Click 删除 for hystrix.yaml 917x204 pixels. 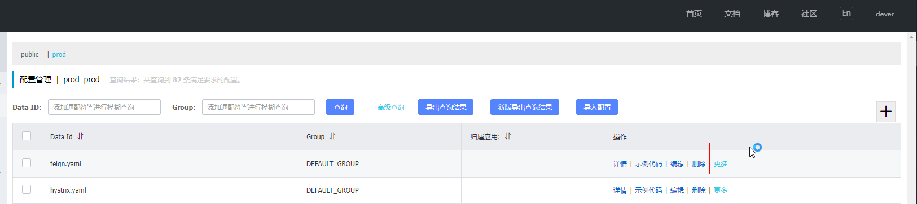click(699, 190)
